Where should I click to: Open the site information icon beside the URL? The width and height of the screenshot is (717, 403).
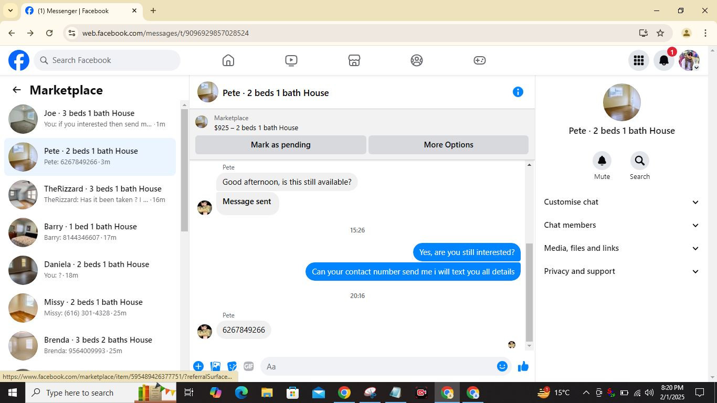coord(72,33)
